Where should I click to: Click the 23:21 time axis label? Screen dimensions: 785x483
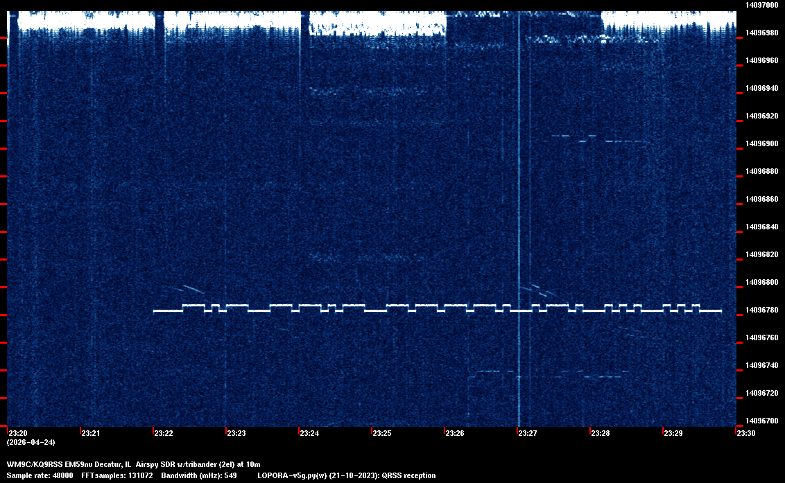[x=91, y=433]
